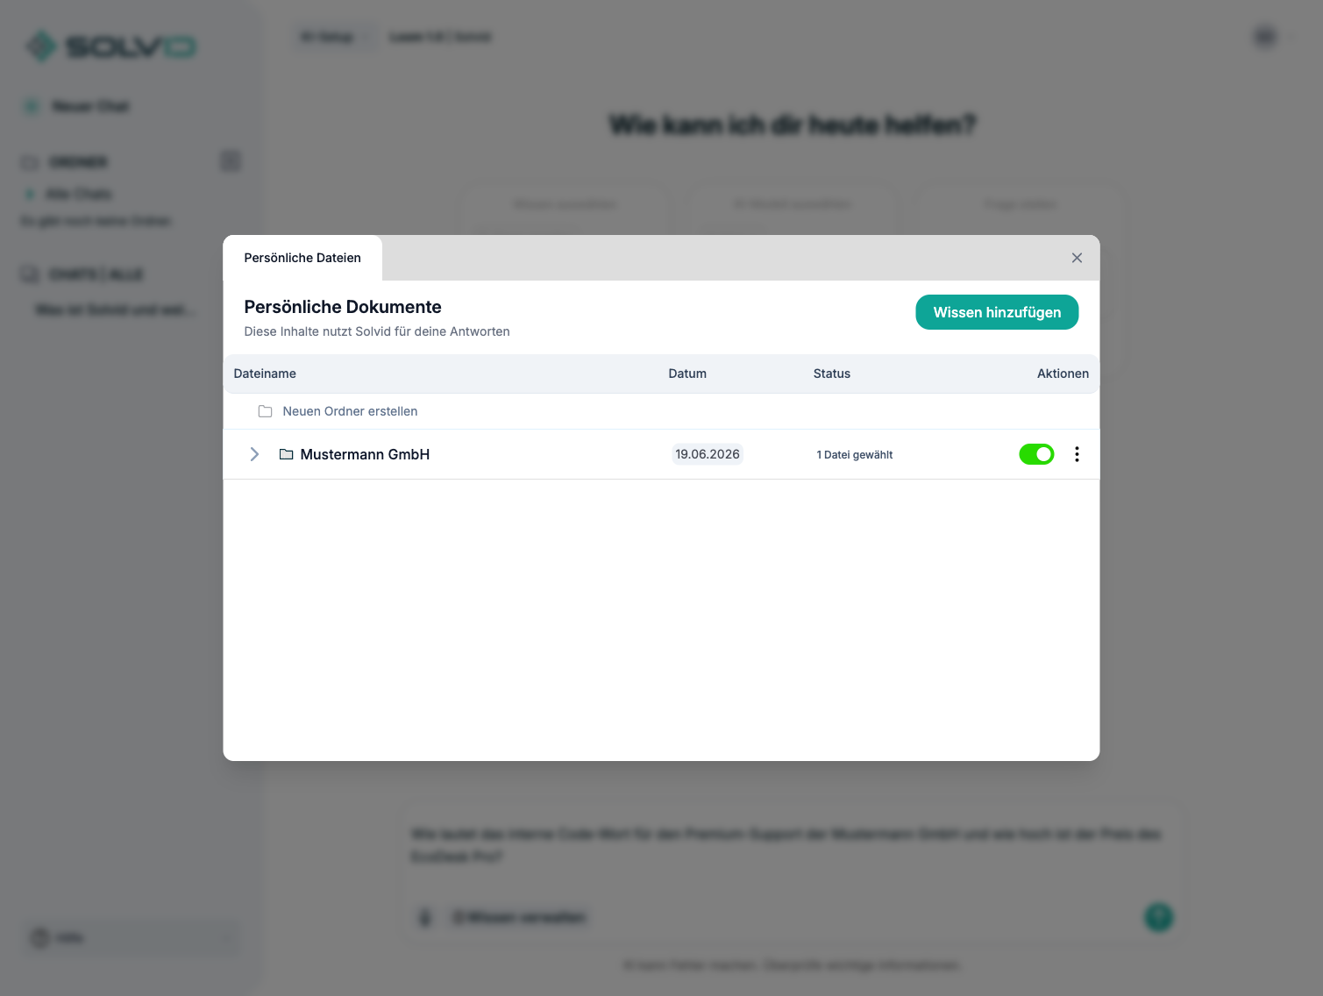1323x996 pixels.
Task: Click the Wissen hinzufügen button
Action: [997, 312]
